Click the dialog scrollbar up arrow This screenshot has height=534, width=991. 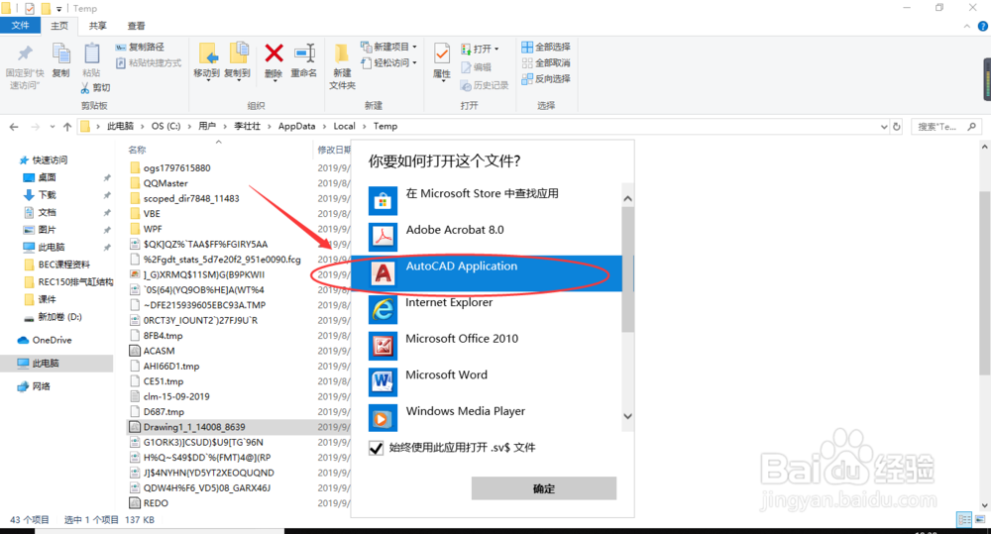tap(627, 198)
